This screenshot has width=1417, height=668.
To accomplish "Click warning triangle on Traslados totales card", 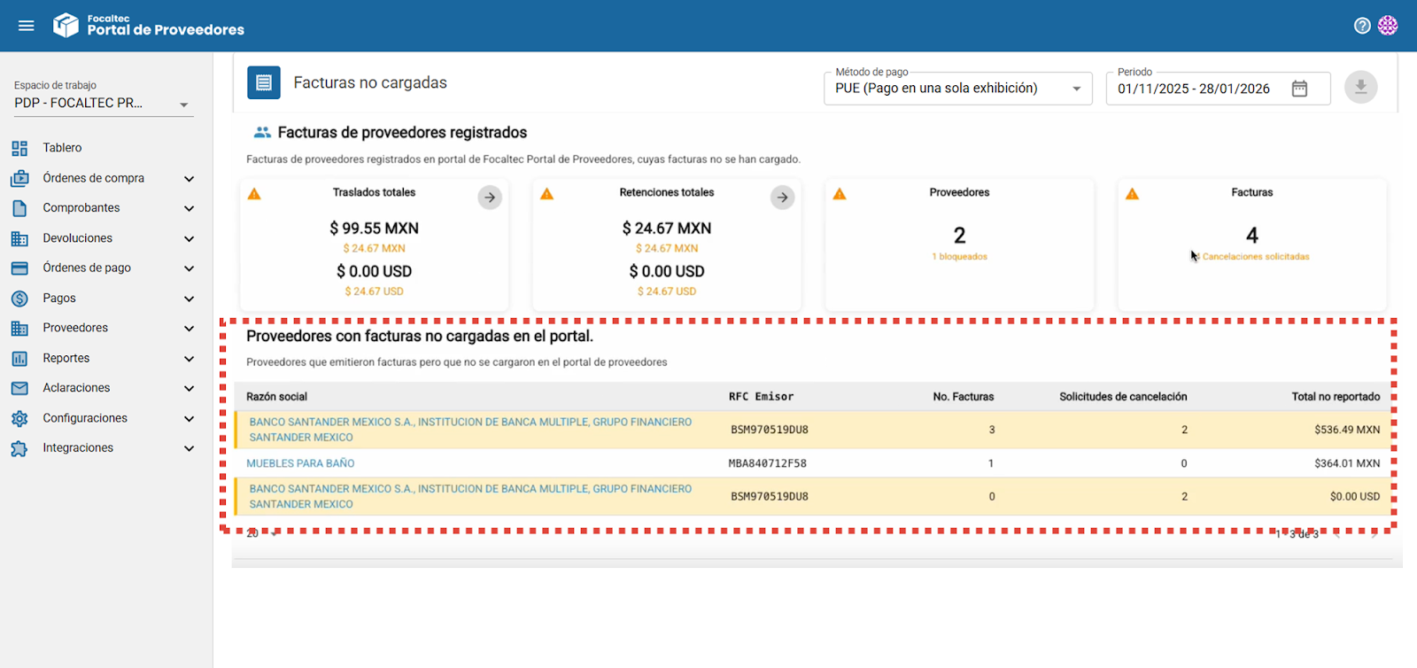I will click(254, 194).
